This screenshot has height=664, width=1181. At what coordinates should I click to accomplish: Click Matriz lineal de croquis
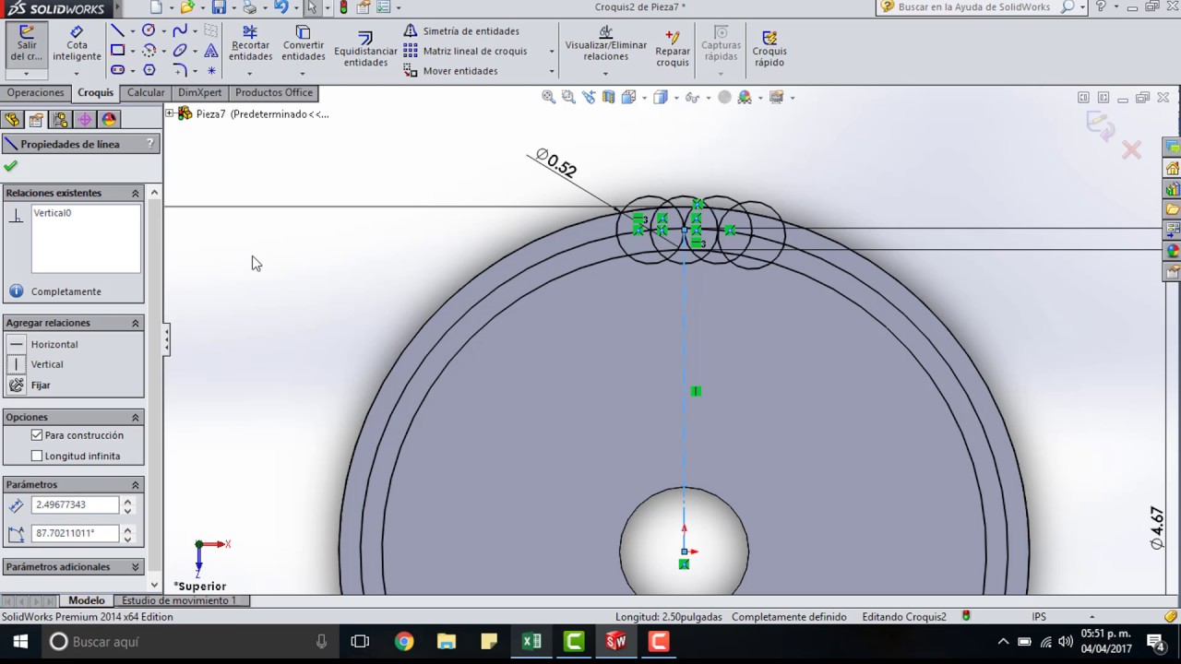[x=466, y=51]
